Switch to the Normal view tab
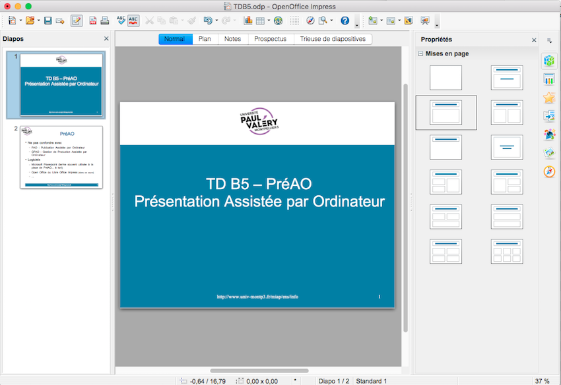The width and height of the screenshot is (561, 385). (176, 39)
